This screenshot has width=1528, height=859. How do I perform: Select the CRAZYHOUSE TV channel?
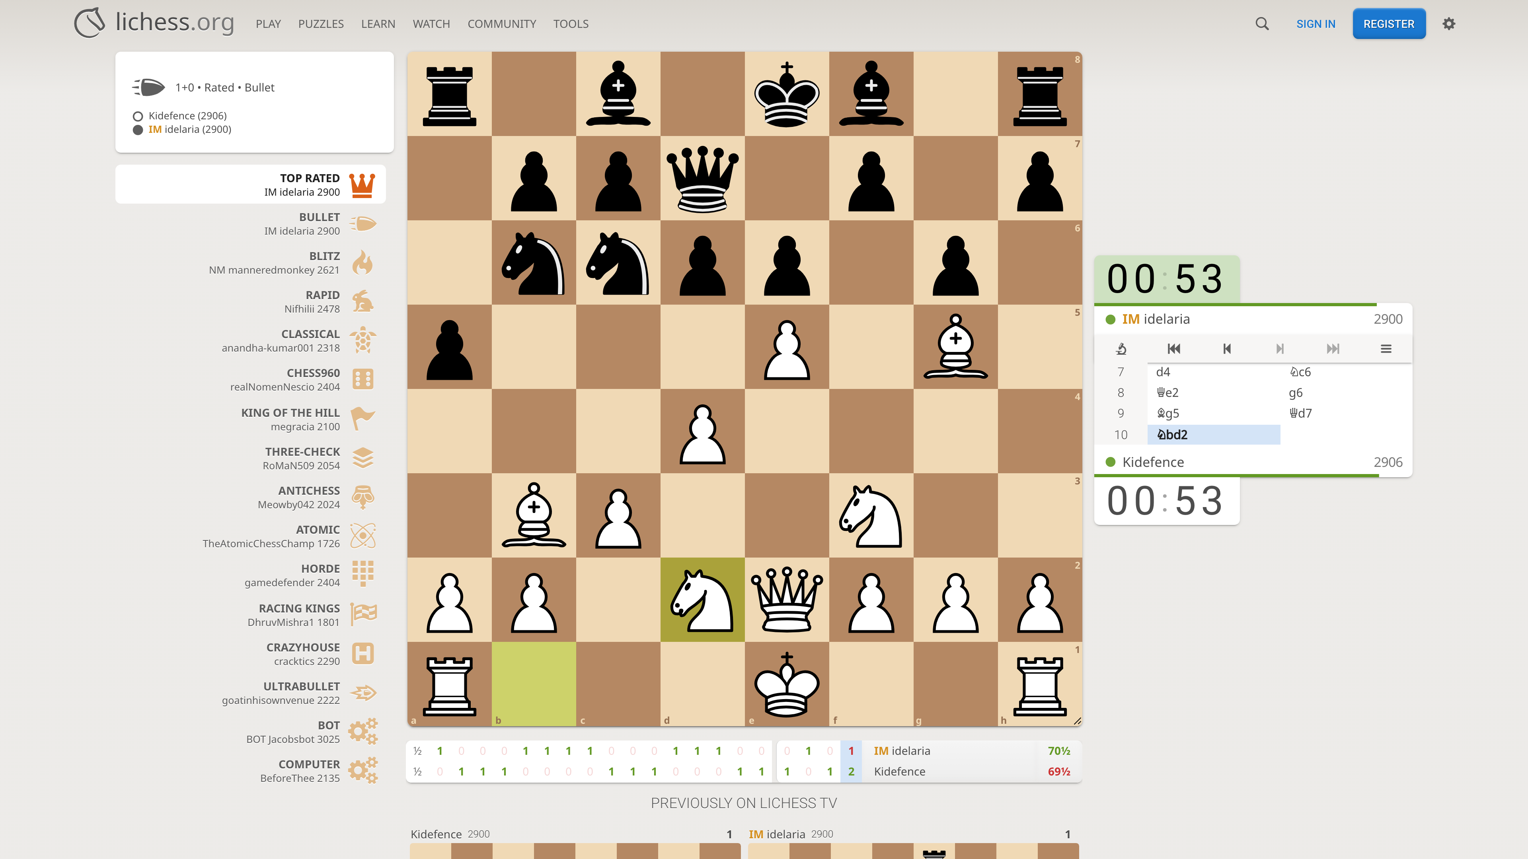click(x=250, y=653)
